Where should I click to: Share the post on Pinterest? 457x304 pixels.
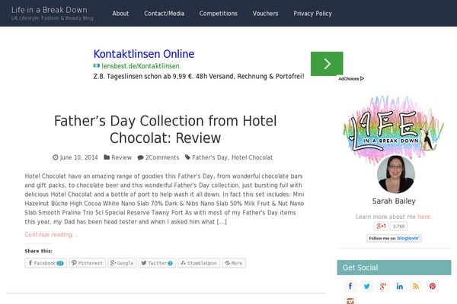(87, 263)
